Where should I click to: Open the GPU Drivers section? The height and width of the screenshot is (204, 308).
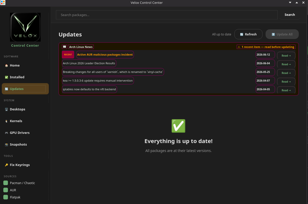(25, 133)
